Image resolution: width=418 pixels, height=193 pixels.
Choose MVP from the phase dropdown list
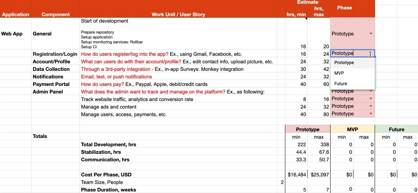point(352,73)
